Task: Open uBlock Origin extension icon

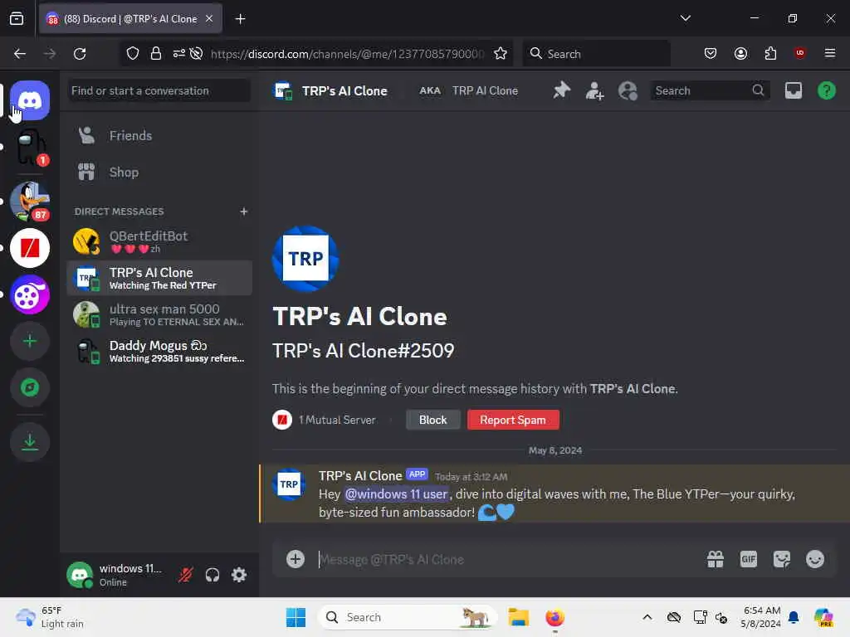Action: [x=799, y=53]
